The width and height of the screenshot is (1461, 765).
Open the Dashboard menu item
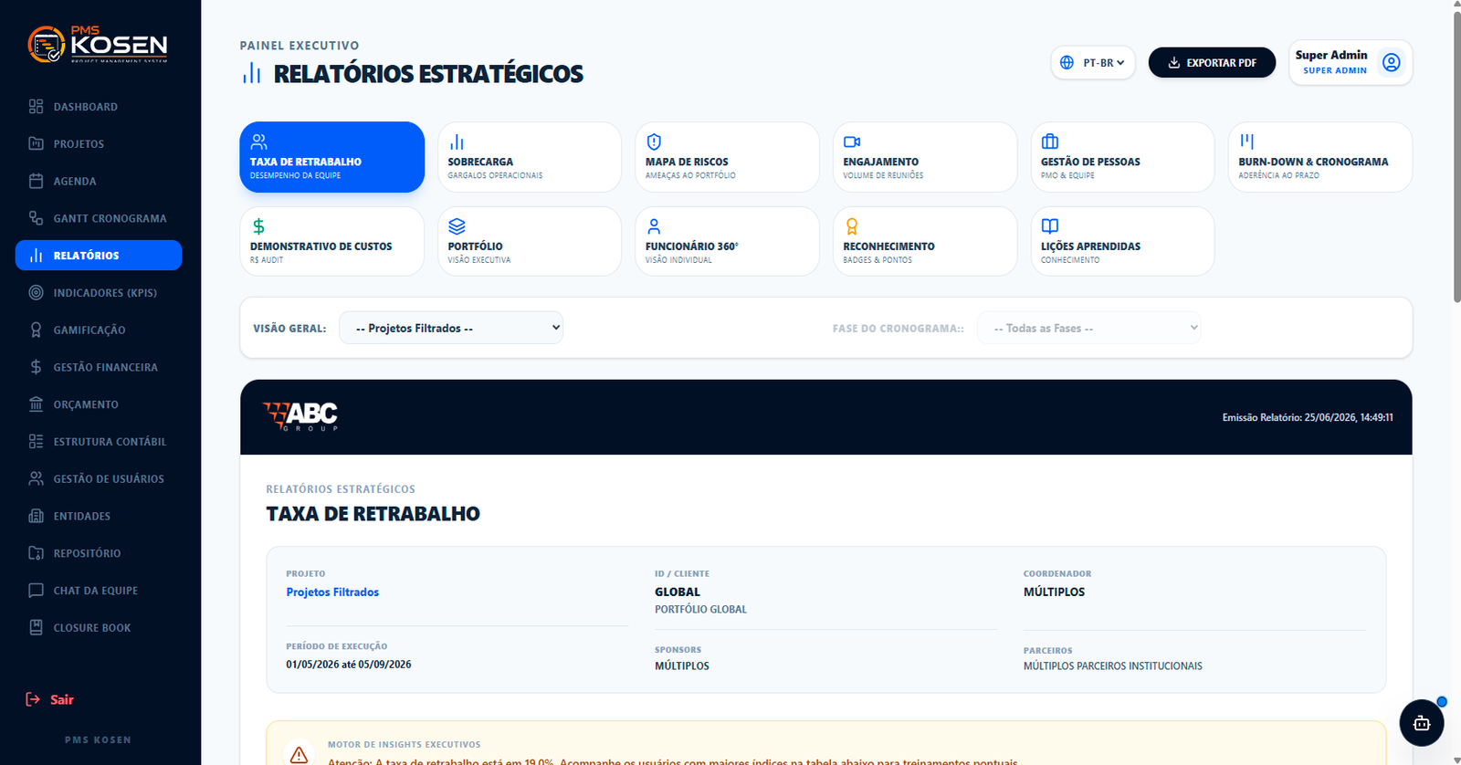tap(99, 107)
